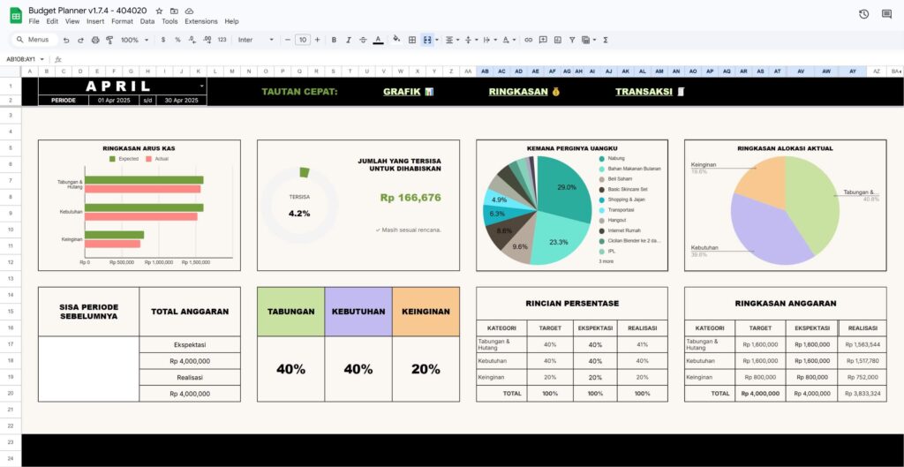Click the Print icon

pos(95,40)
